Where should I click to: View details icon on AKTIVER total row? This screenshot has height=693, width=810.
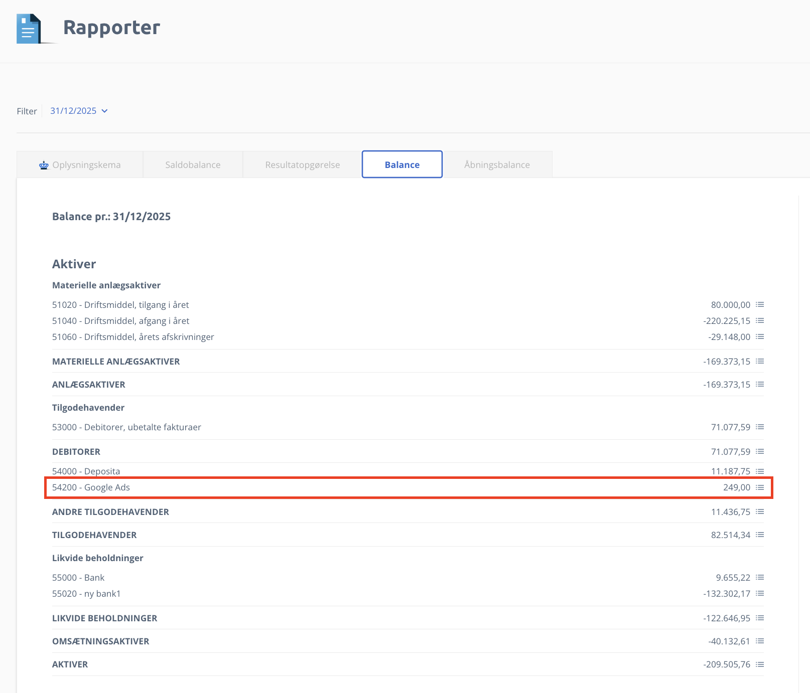760,664
